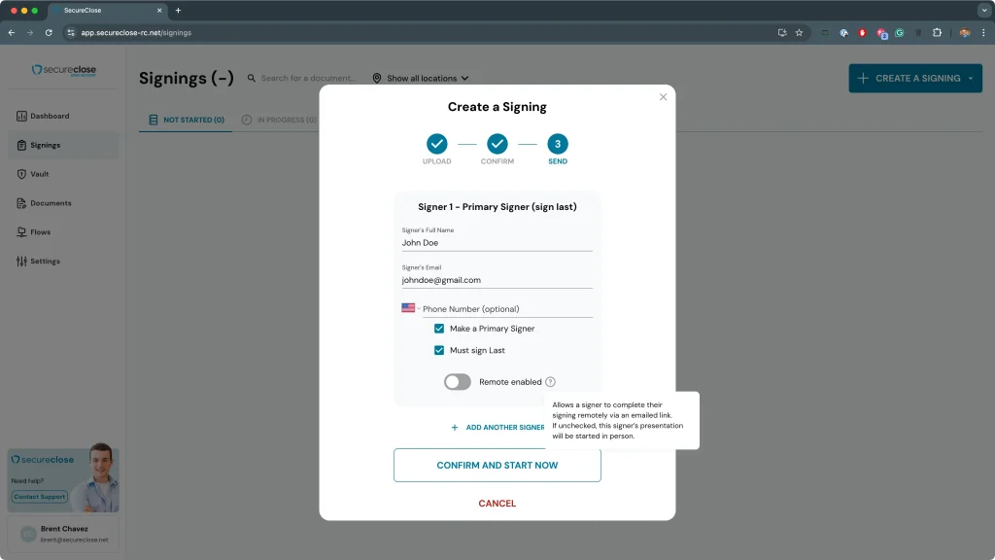The height and width of the screenshot is (560, 995).
Task: Click the Confirm step checkmark circle
Action: 497,144
